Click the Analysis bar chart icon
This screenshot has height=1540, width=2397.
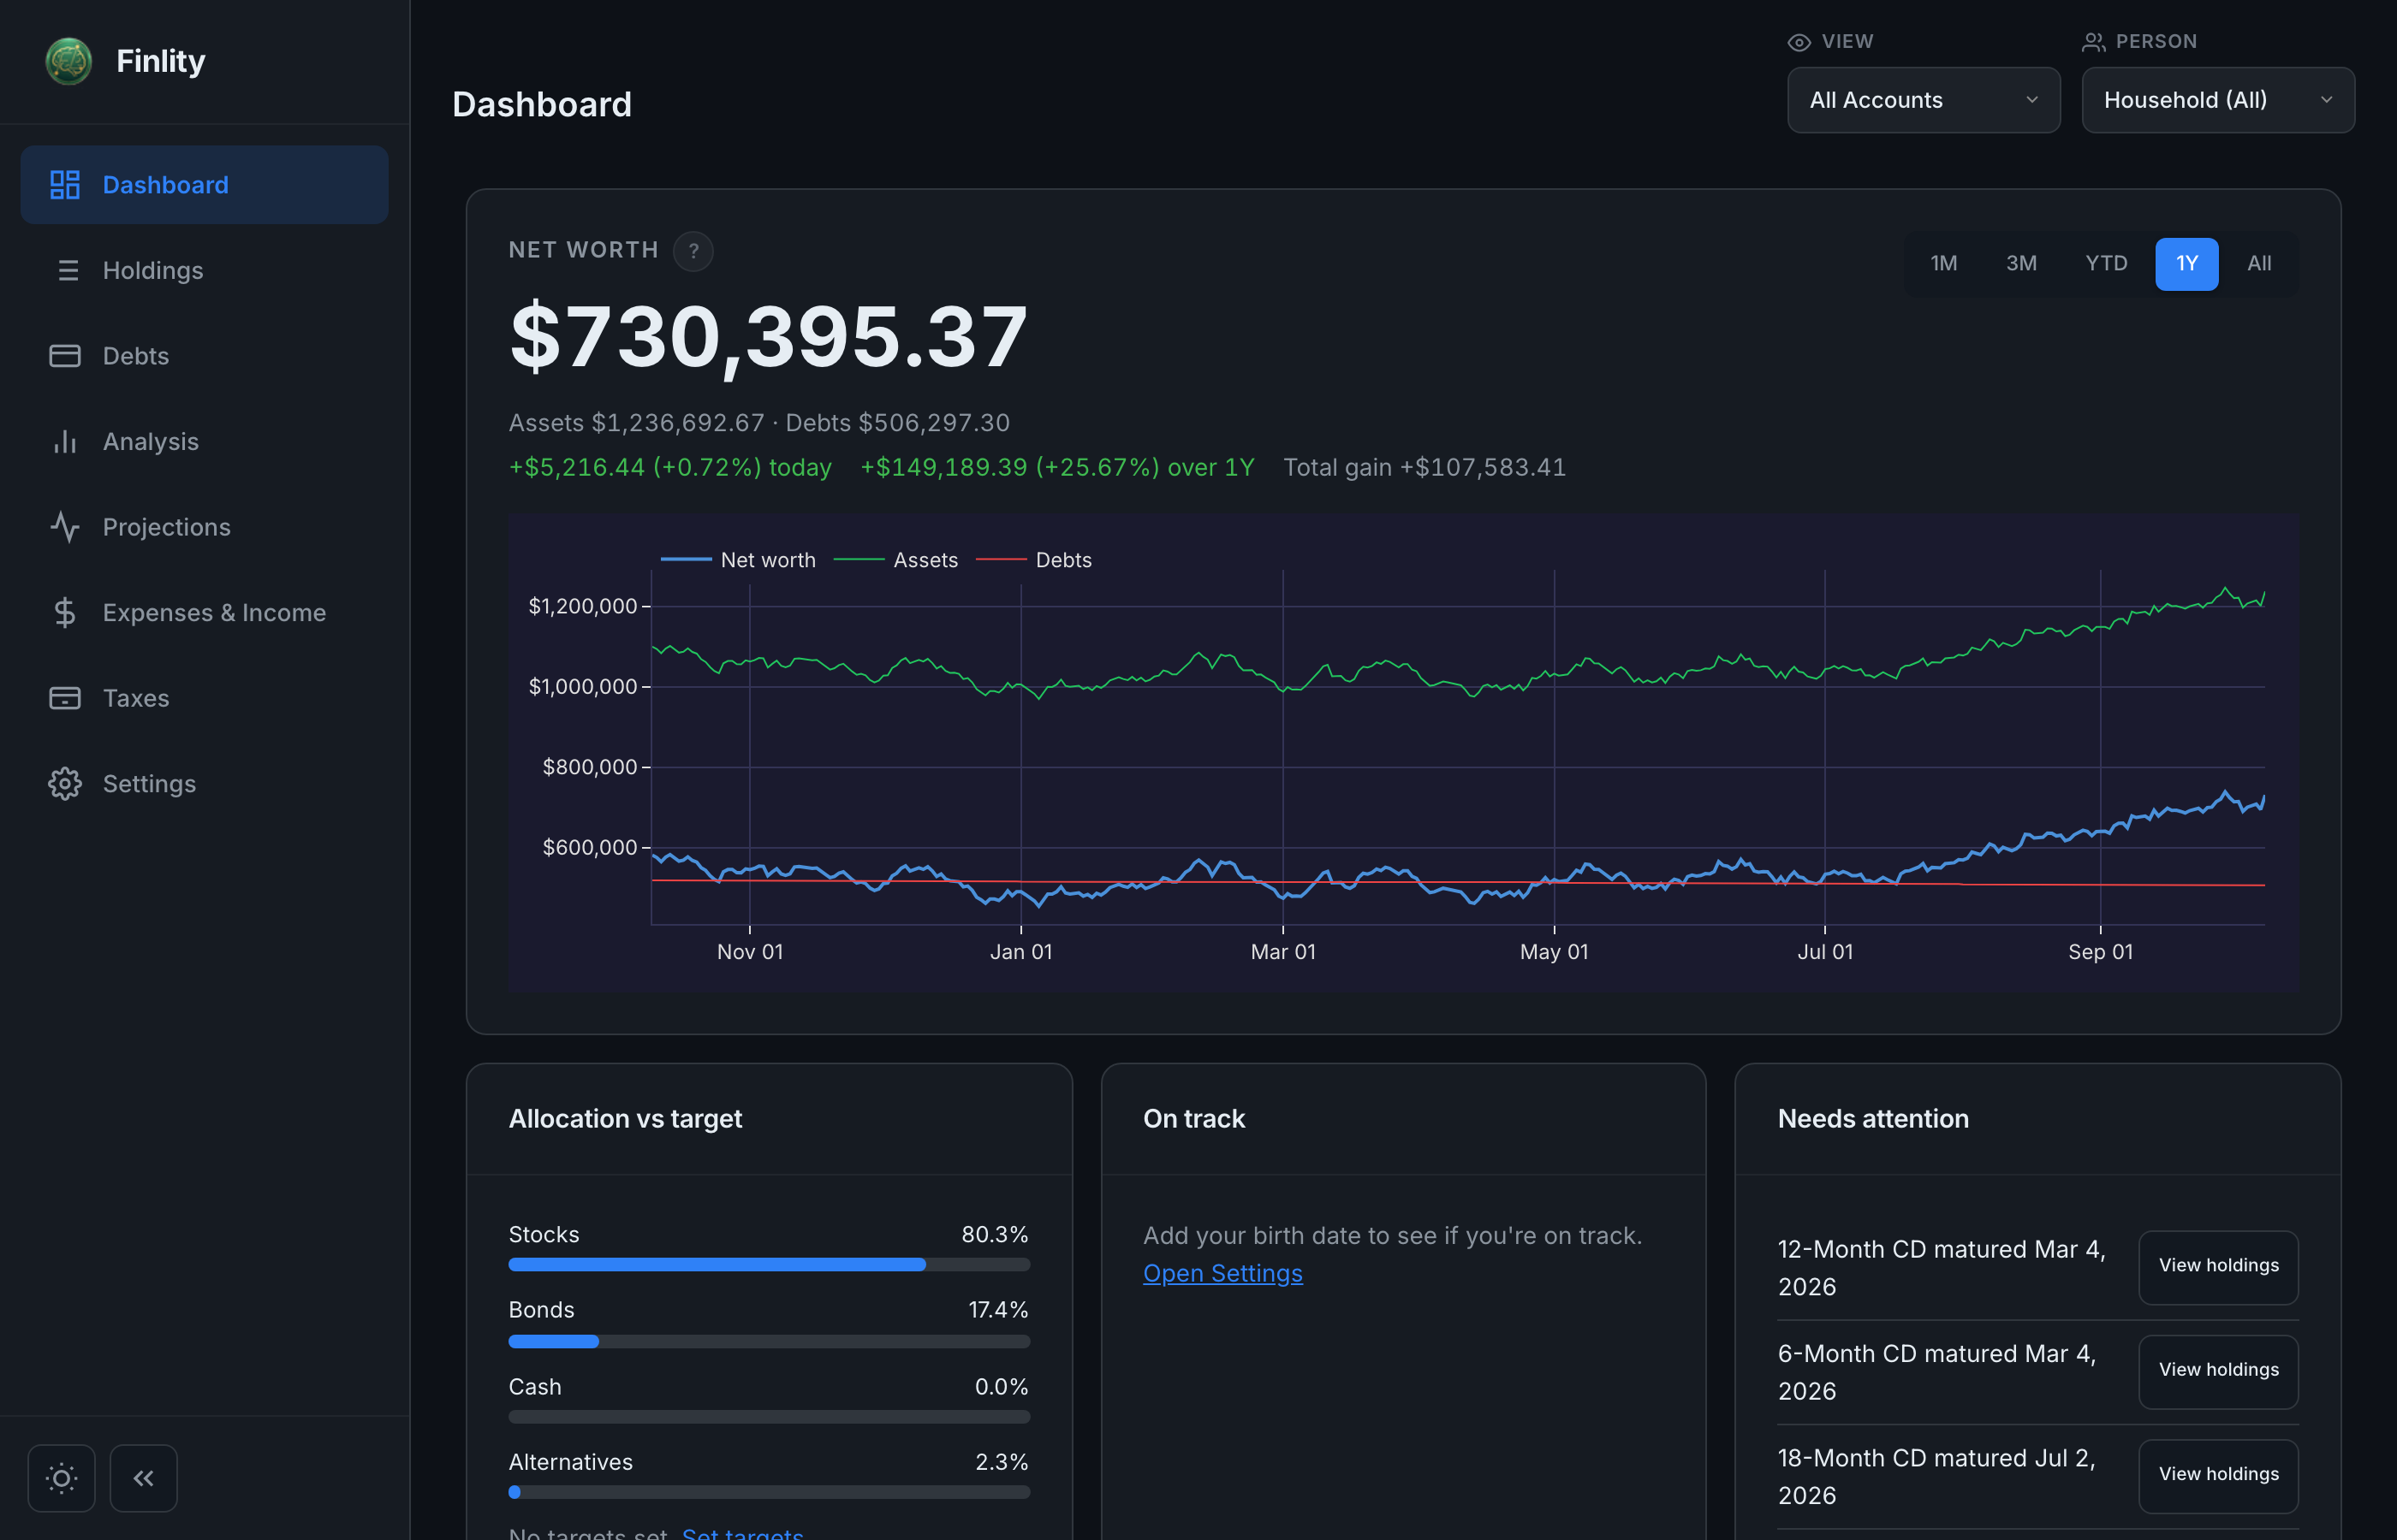(x=65, y=441)
